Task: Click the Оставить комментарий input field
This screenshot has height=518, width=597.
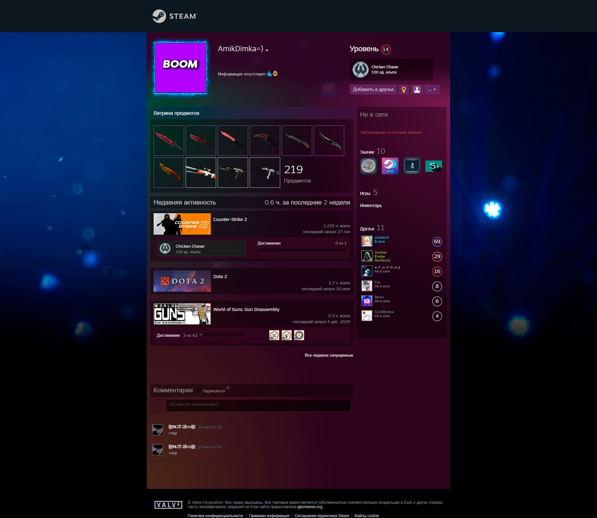Action: 258,405
